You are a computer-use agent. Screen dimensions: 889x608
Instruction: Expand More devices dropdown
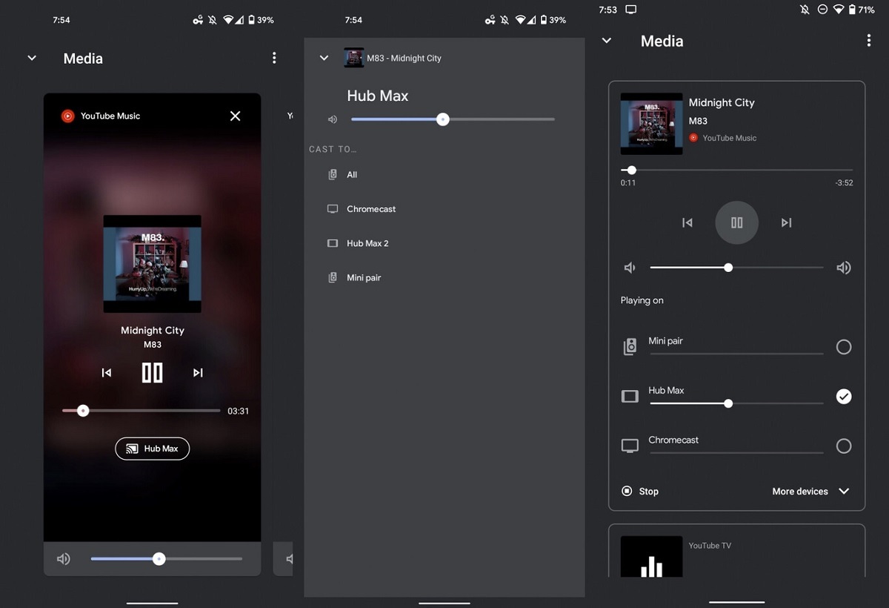coord(810,491)
